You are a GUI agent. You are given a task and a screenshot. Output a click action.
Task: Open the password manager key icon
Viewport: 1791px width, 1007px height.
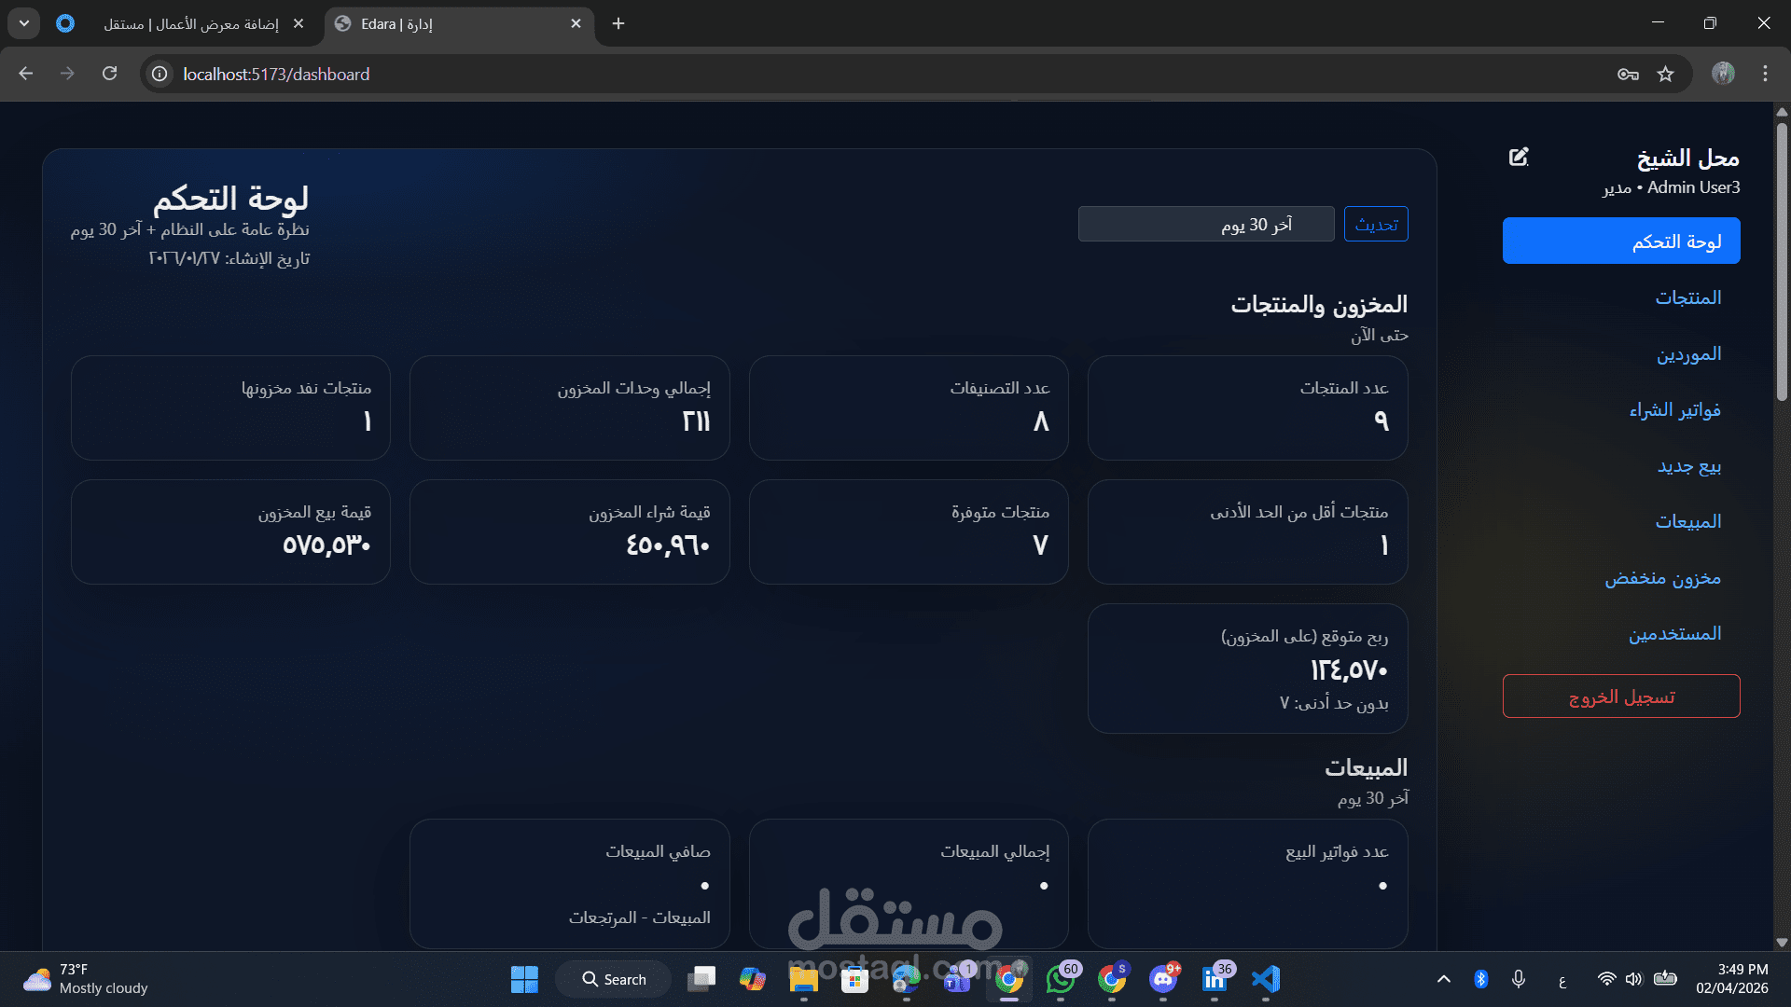tap(1628, 74)
